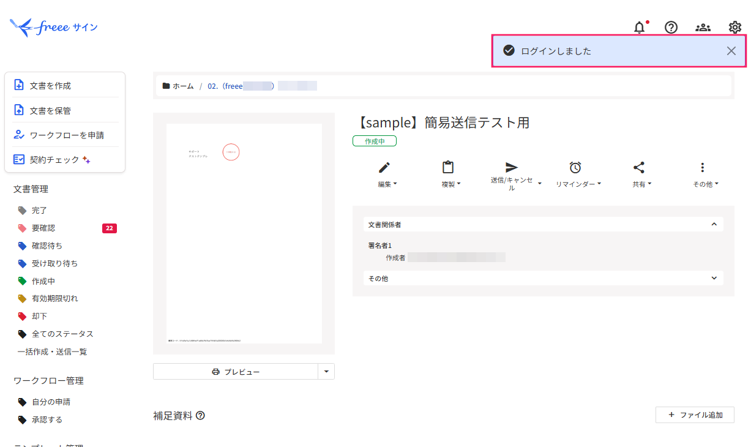The width and height of the screenshot is (751, 447).
Task: Select 全てのステータス
Action: [62, 334]
